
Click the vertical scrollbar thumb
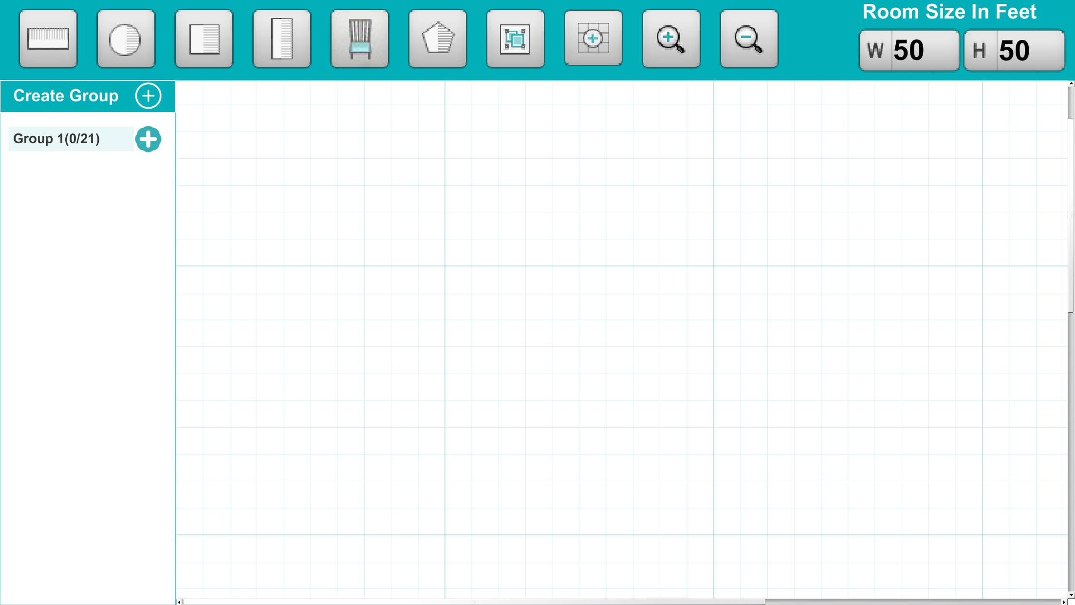tap(1071, 215)
